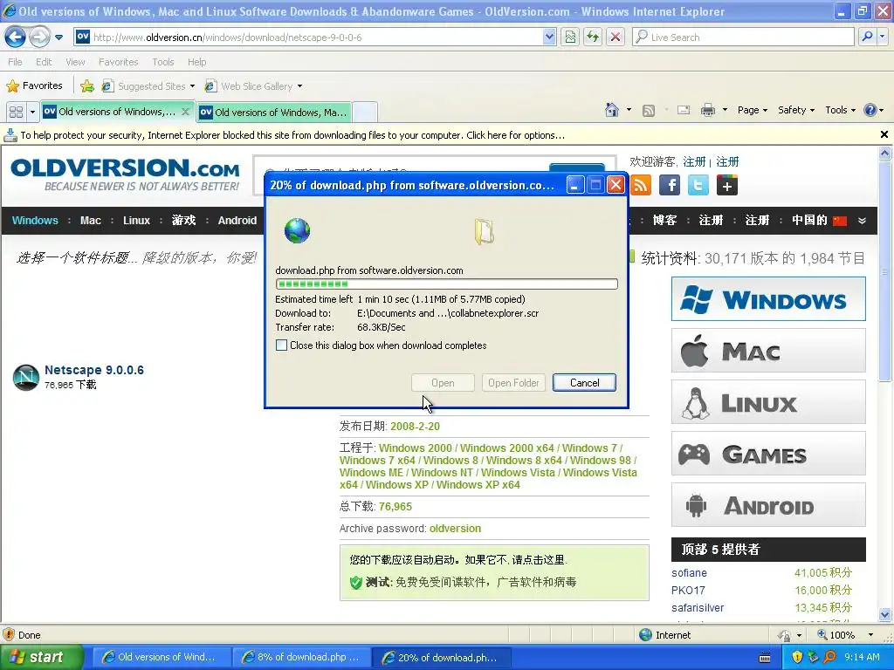Expand the language chevron beside China flag
Screen dimensions: 894x670
862,221
